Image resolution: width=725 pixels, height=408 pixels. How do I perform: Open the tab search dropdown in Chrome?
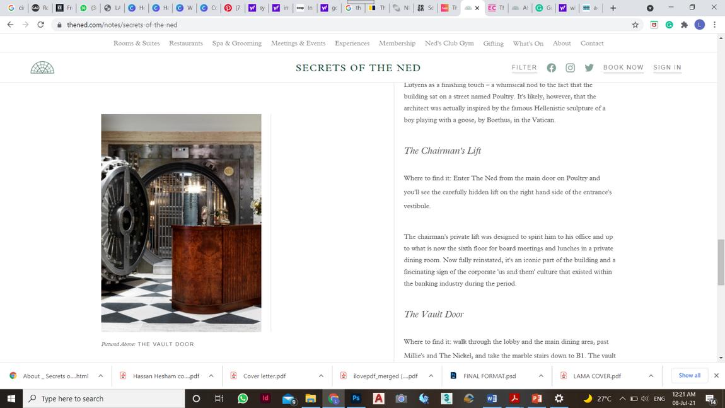click(x=649, y=8)
